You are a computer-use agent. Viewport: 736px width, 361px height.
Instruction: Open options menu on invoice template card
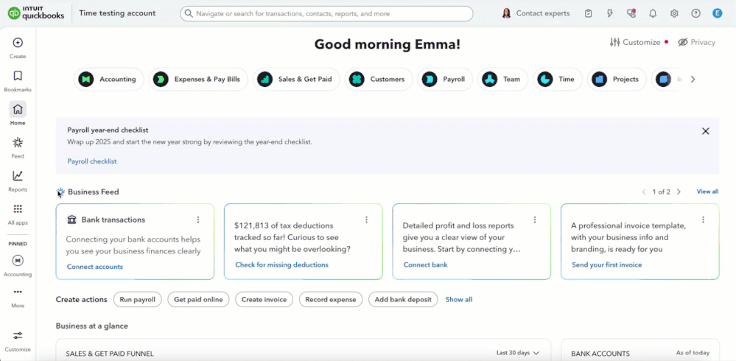pos(703,220)
